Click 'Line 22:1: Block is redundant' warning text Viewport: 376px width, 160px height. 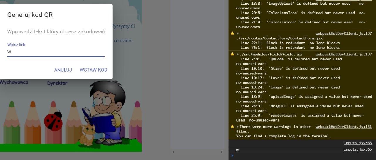coord(290,43)
